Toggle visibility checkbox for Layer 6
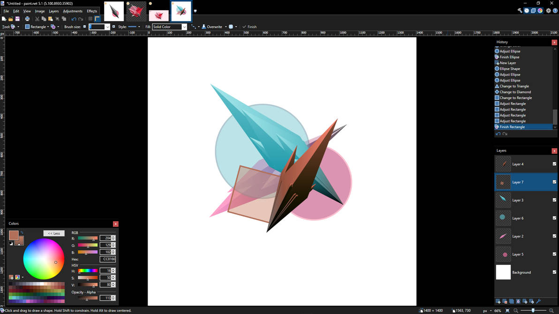Screen dimensions: 559x314 [x=554, y=218]
